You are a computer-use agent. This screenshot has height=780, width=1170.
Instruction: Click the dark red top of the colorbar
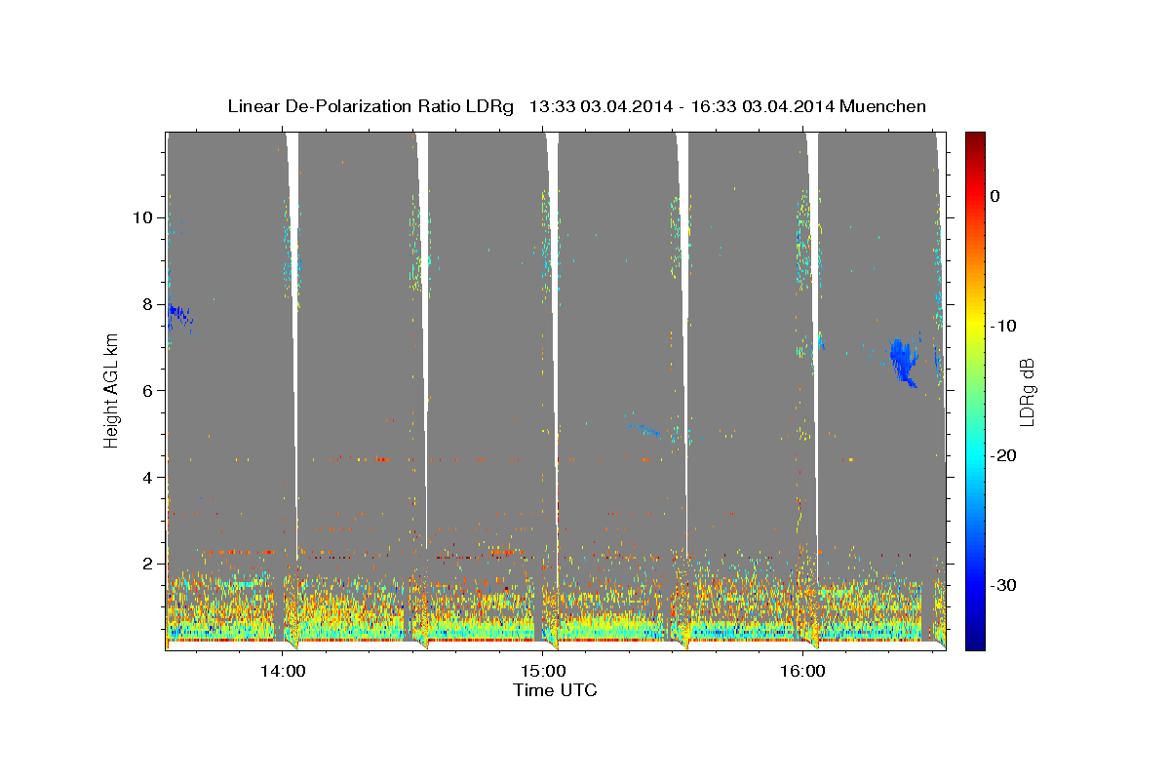(x=975, y=141)
